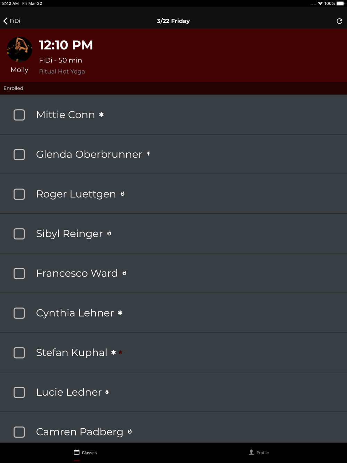Tick the checkbox for Sibyl Reinger
Viewport: 347px width, 463px height.
click(x=19, y=234)
